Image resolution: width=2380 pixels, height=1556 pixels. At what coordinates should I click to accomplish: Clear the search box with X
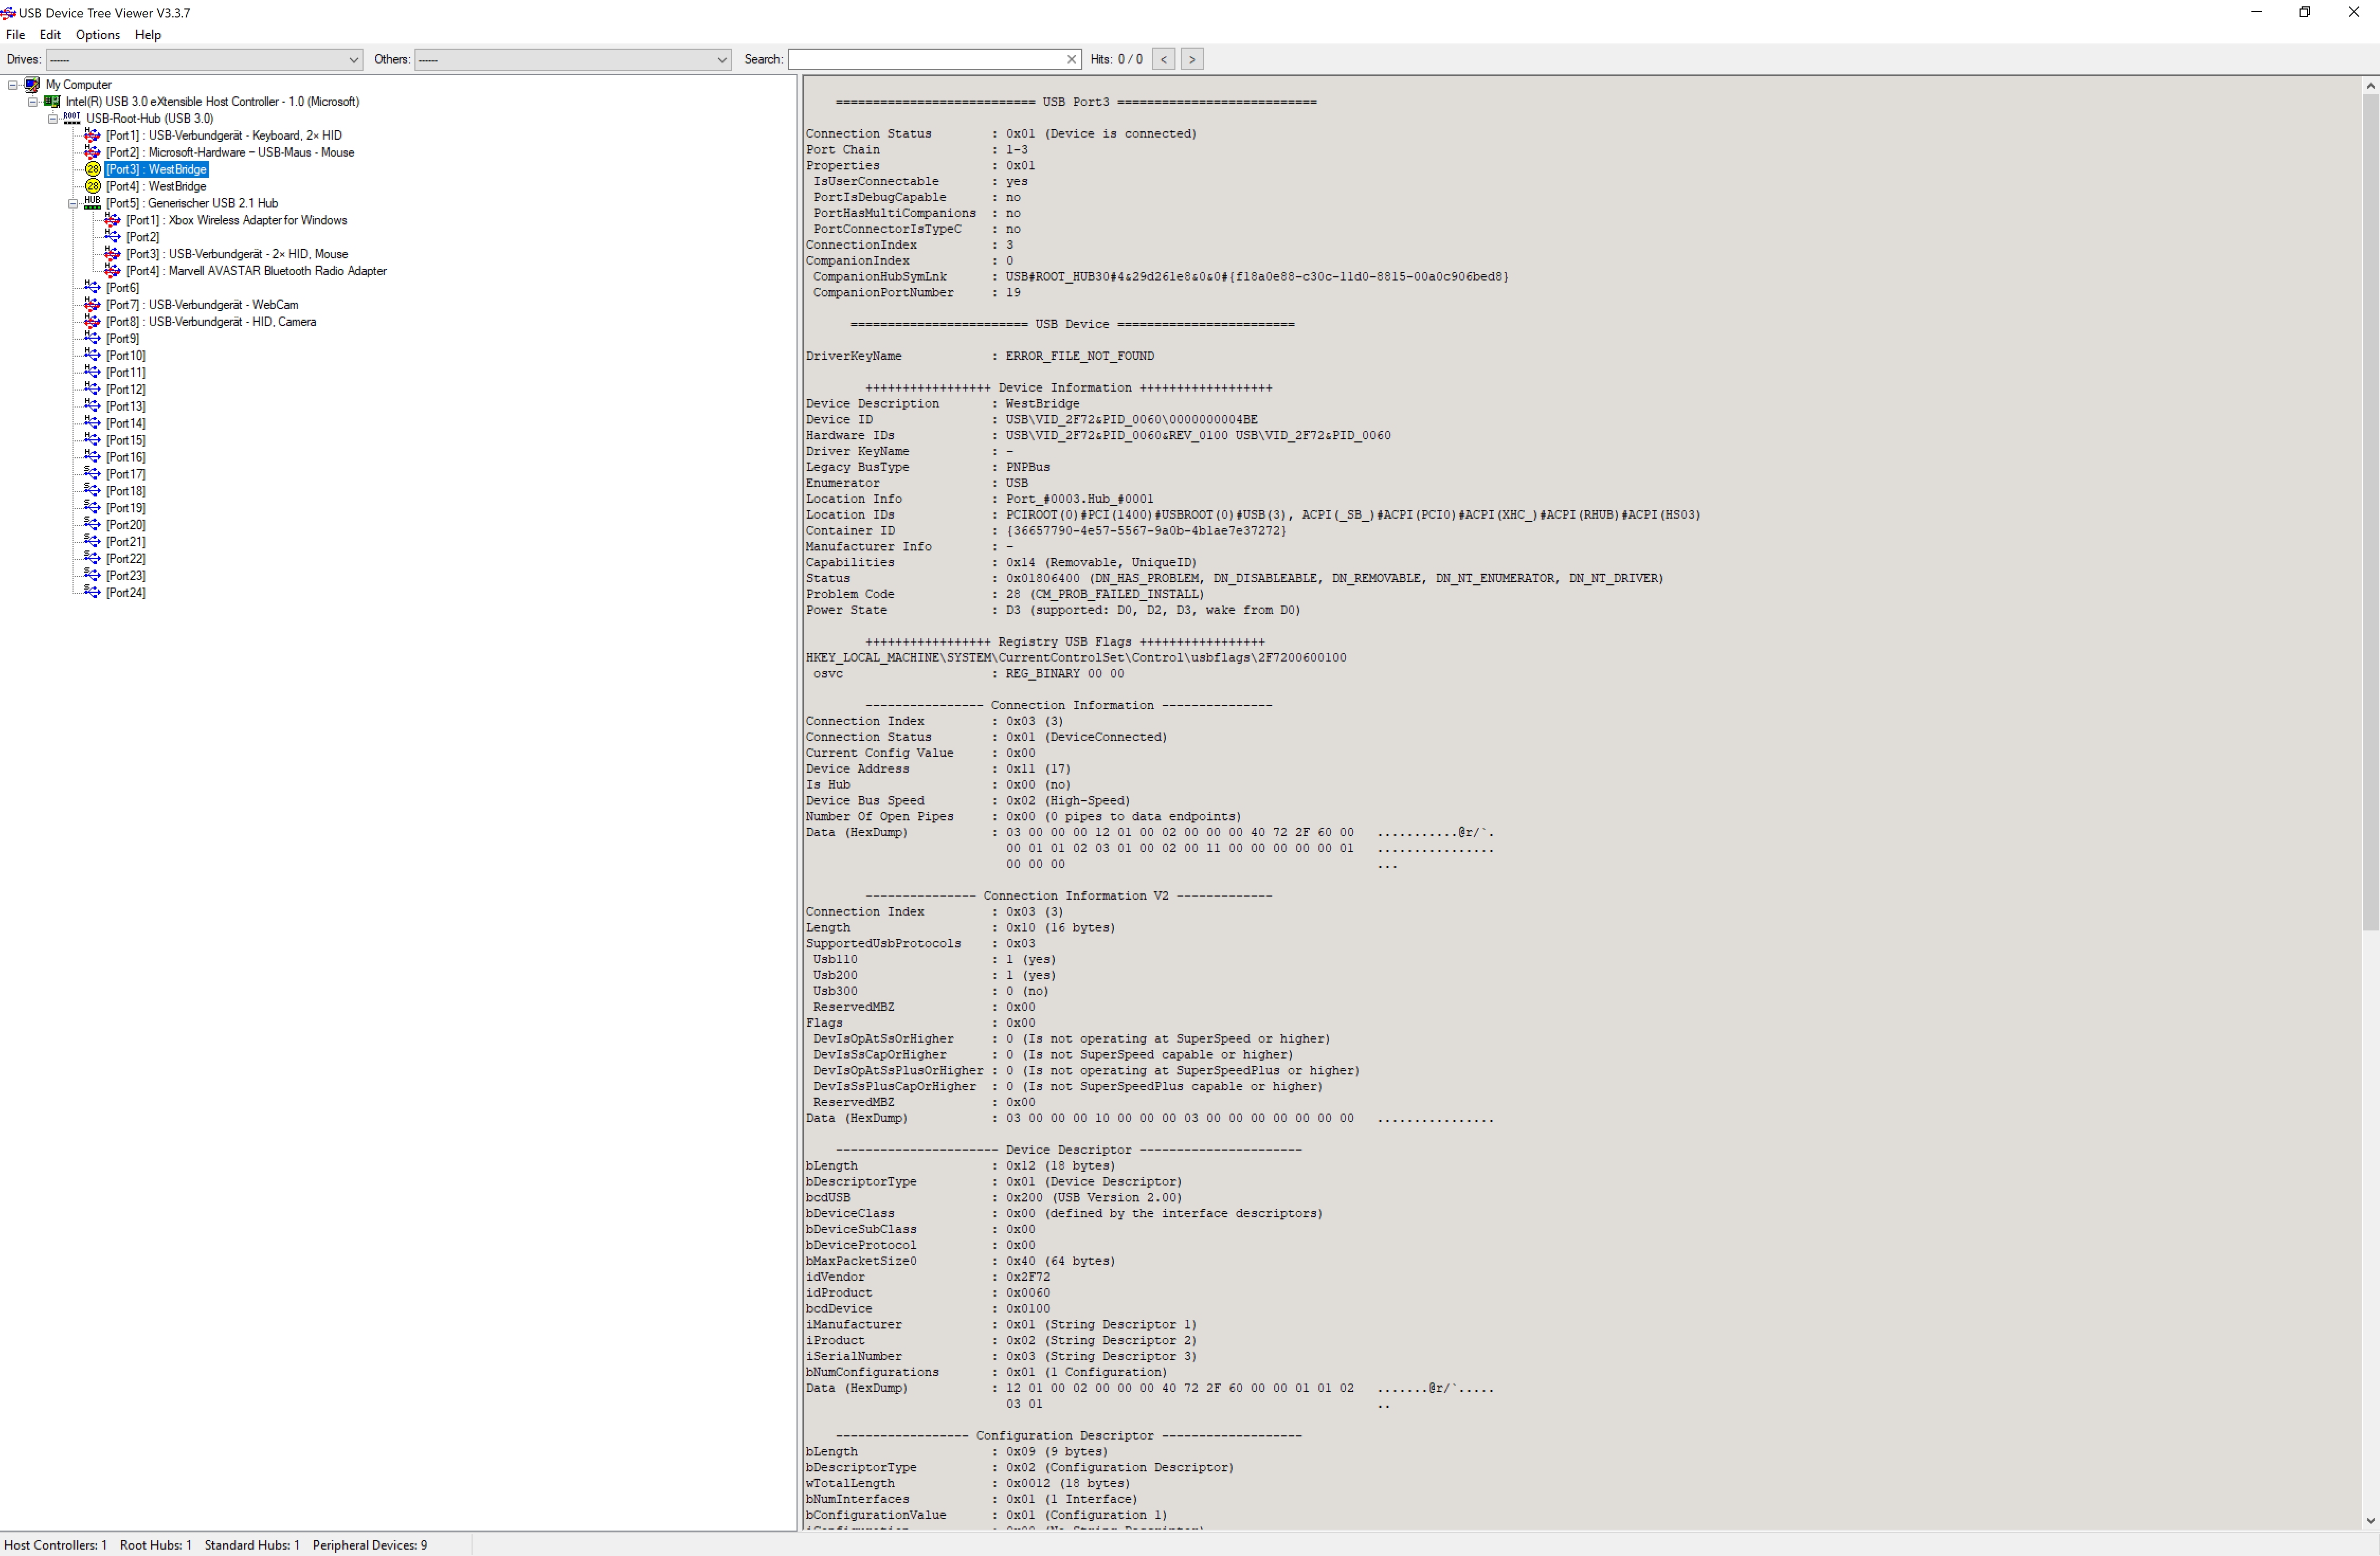(1071, 60)
